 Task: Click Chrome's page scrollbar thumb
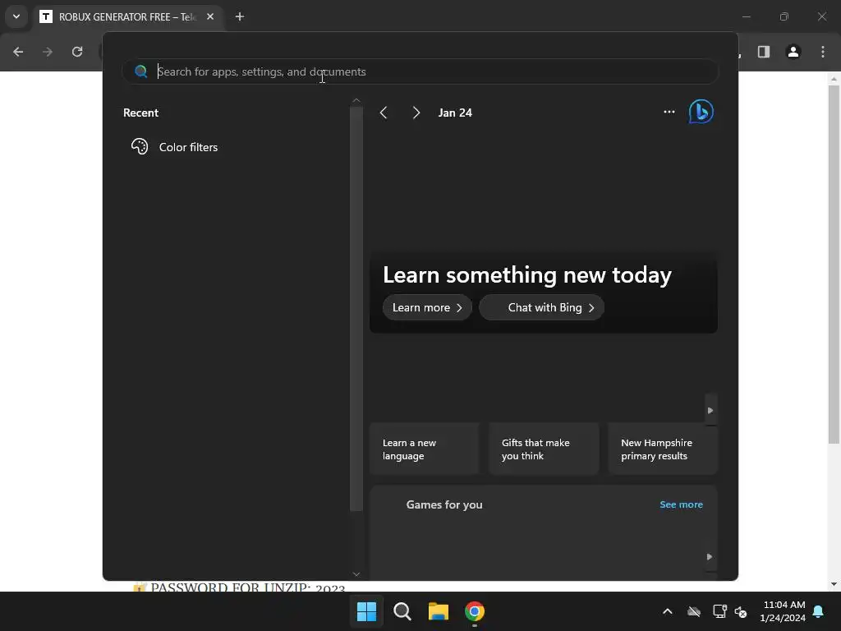point(834,264)
